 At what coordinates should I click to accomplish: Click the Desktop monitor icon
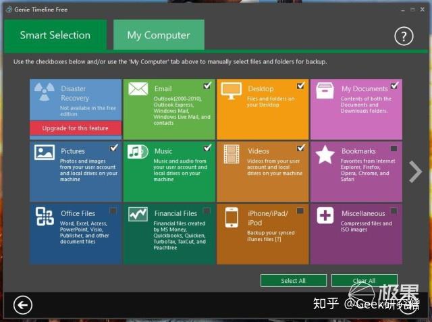[232, 90]
